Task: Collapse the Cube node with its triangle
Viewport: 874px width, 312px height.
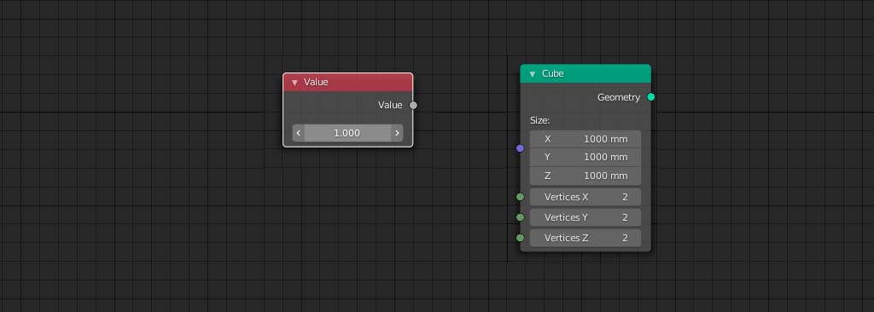Action: (533, 73)
